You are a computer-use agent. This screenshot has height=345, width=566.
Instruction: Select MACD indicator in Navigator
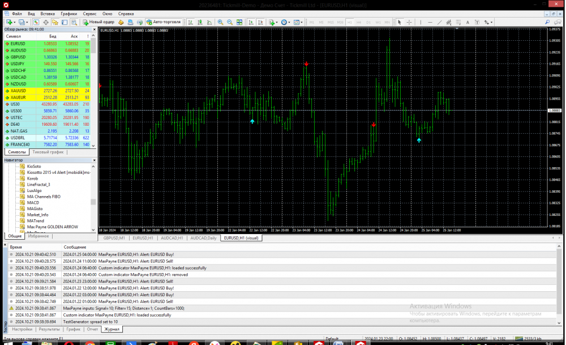tap(33, 202)
